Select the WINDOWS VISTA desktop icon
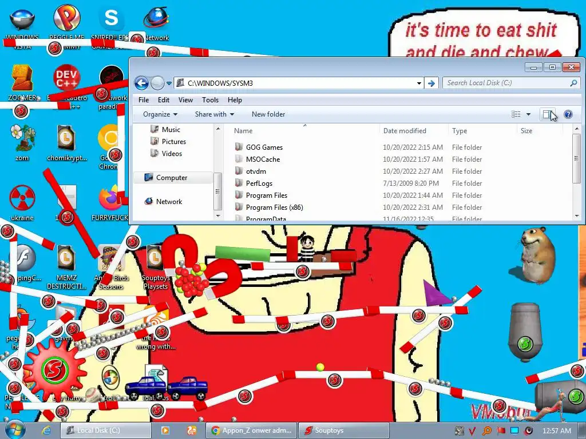586x439 pixels. 22,26
